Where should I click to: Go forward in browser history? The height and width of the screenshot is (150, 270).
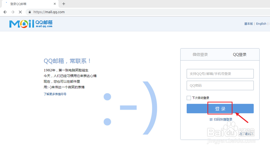(x=13, y=12)
